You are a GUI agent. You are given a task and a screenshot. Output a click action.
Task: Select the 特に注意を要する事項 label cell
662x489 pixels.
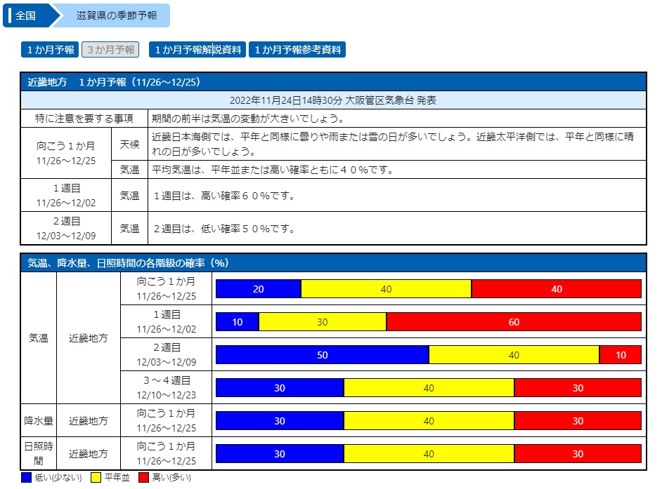pyautogui.click(x=84, y=119)
